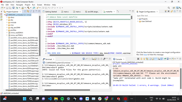The image size is (182, 102).
Task: Open the File menu
Action: point(2,5)
